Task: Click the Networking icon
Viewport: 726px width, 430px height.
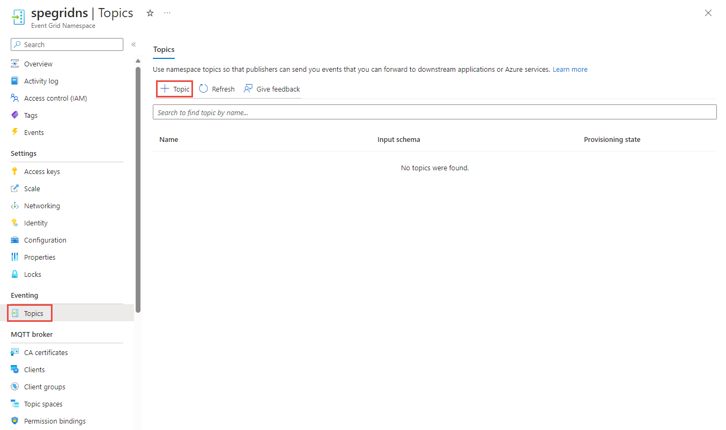Action: pyautogui.click(x=15, y=206)
